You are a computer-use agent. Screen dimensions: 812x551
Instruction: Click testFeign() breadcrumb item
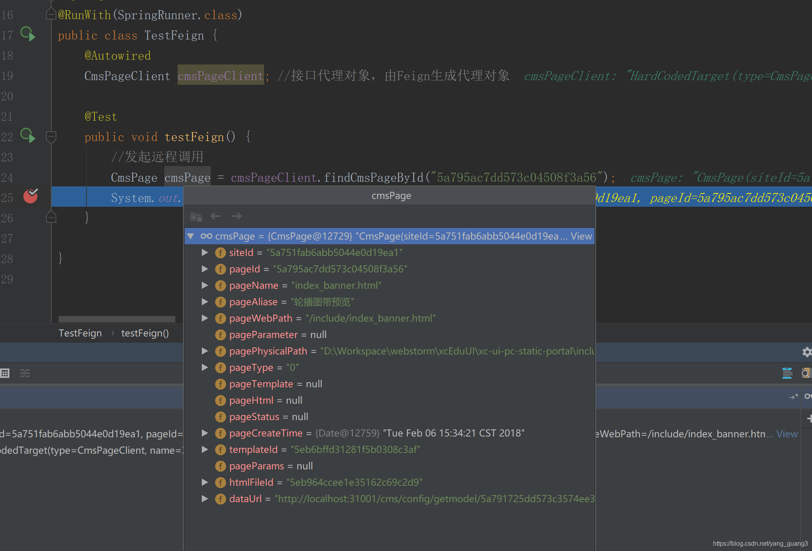[x=145, y=333]
